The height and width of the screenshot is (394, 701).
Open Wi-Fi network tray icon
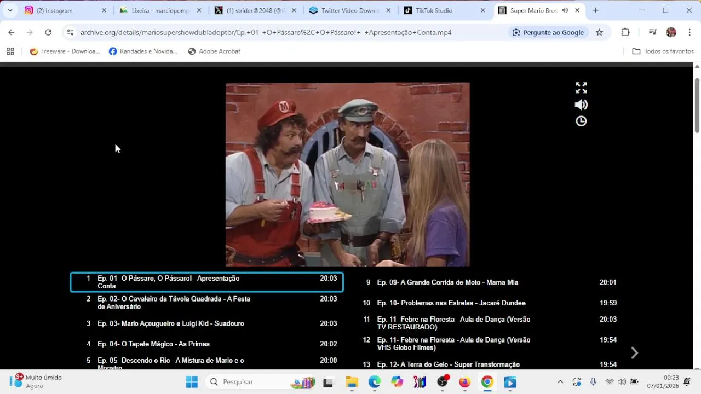tap(609, 382)
